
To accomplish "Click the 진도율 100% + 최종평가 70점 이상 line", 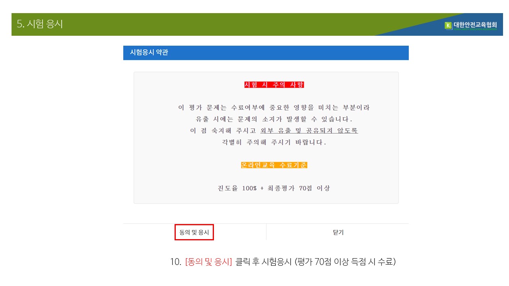I will [274, 188].
